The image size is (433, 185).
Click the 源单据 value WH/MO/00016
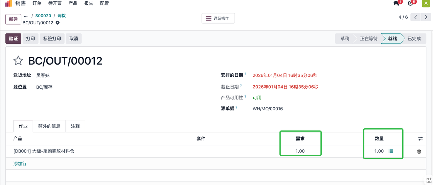(268, 109)
